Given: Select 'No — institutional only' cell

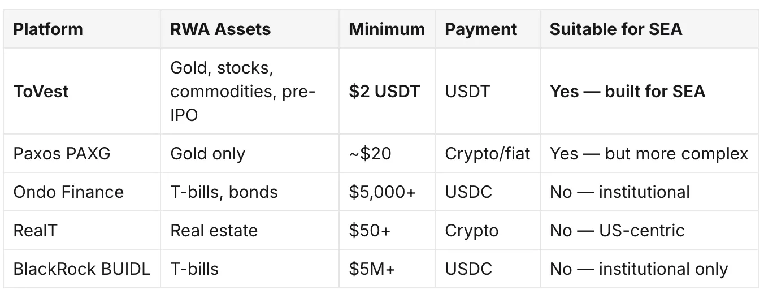Looking at the screenshot, I should [x=639, y=269].
